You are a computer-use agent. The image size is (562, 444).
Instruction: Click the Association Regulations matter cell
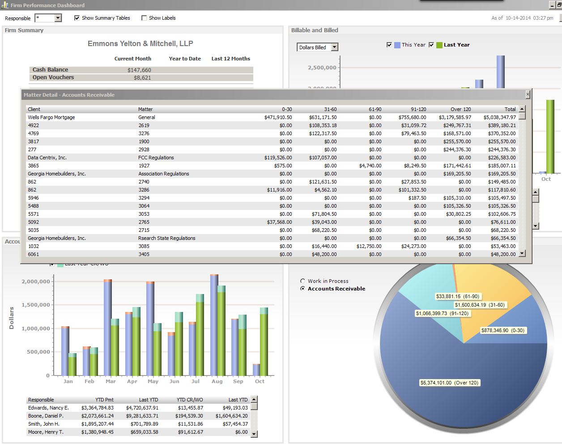[x=164, y=174]
